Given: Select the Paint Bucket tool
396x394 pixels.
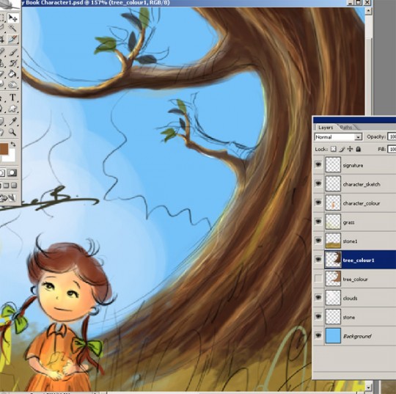Looking at the screenshot, I should click(x=12, y=74).
